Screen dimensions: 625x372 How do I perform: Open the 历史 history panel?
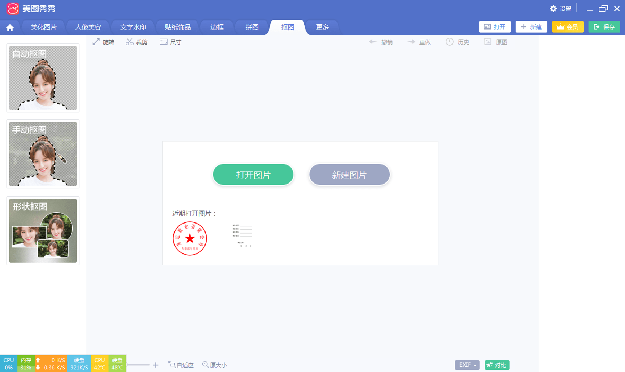click(x=457, y=42)
